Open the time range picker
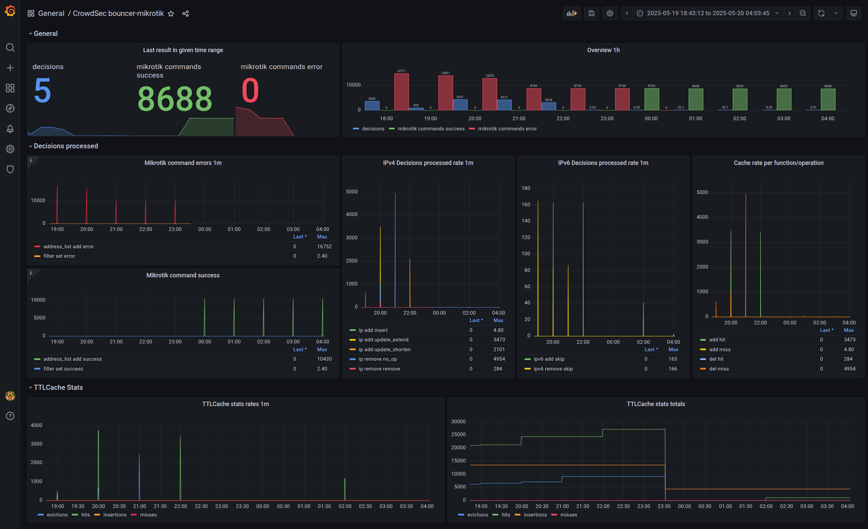Screen dimensions: 868x529 708,13
